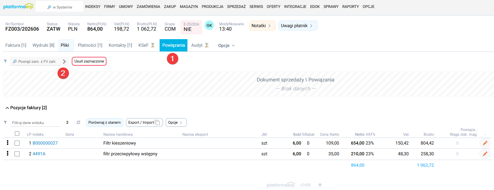Viewport: 494px width, 190px height.
Task: Open OPCJE menu in top bar
Action: 369,6
